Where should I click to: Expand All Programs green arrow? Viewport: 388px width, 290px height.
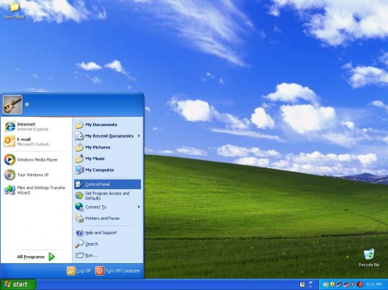click(52, 257)
